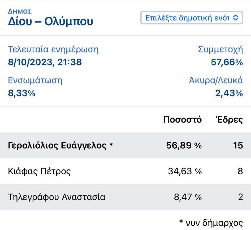Select the Κιάφας Πέτρος candidate row
Image resolution: width=251 pixels, height=230 pixels.
[125, 171]
